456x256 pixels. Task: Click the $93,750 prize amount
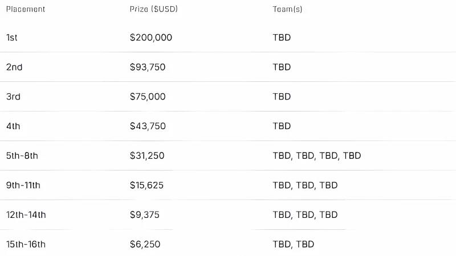[x=148, y=67]
